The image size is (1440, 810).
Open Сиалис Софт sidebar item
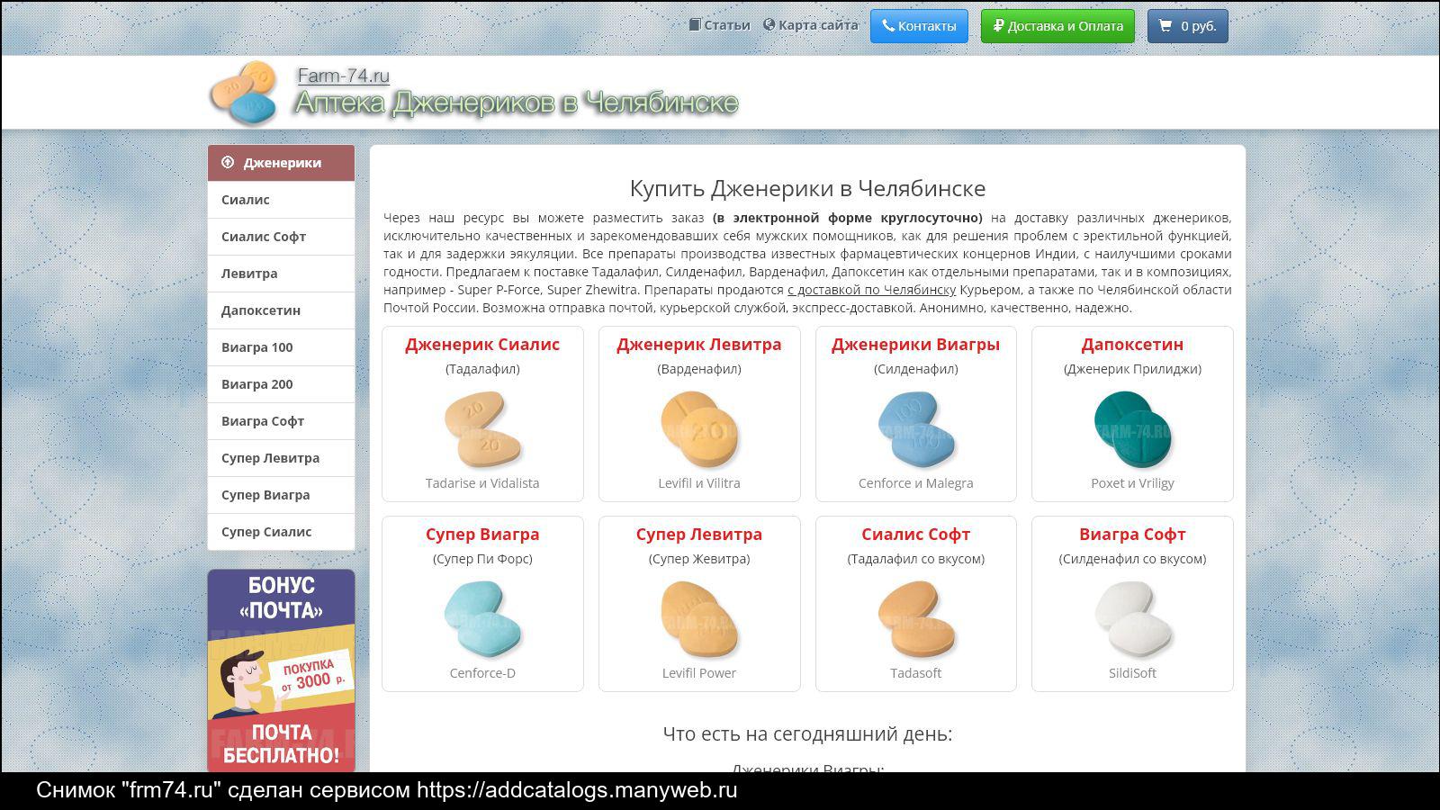tap(281, 237)
